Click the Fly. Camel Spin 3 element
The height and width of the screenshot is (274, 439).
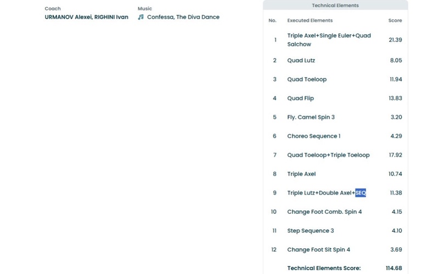pyautogui.click(x=311, y=117)
